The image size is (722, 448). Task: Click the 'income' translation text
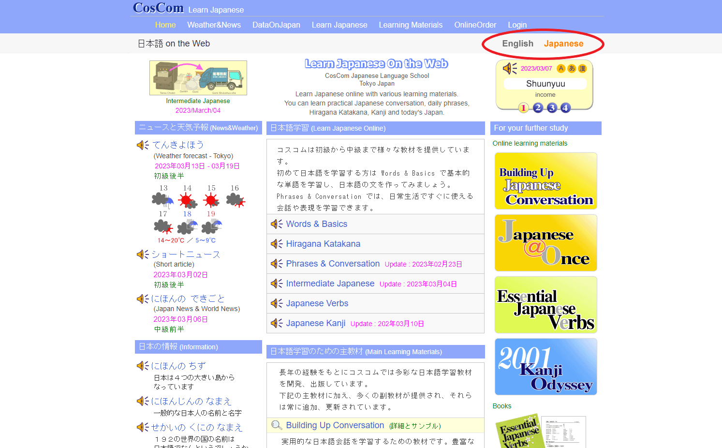tap(545, 95)
